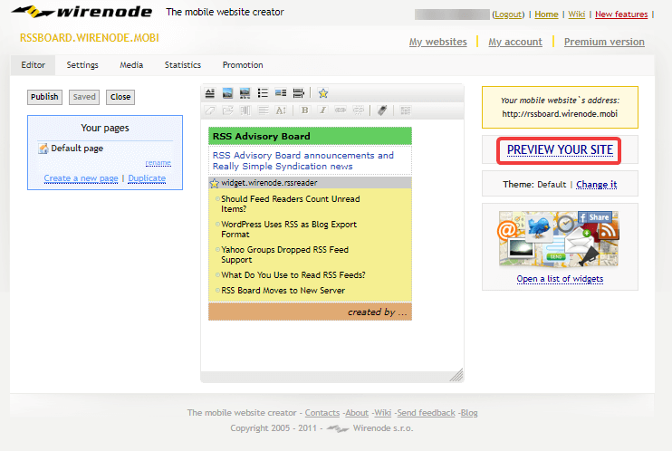The height and width of the screenshot is (451, 672).
Task: Click Preview Your Site link
Action: pyautogui.click(x=560, y=149)
